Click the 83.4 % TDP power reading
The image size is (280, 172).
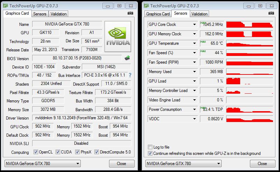[x=212, y=109]
